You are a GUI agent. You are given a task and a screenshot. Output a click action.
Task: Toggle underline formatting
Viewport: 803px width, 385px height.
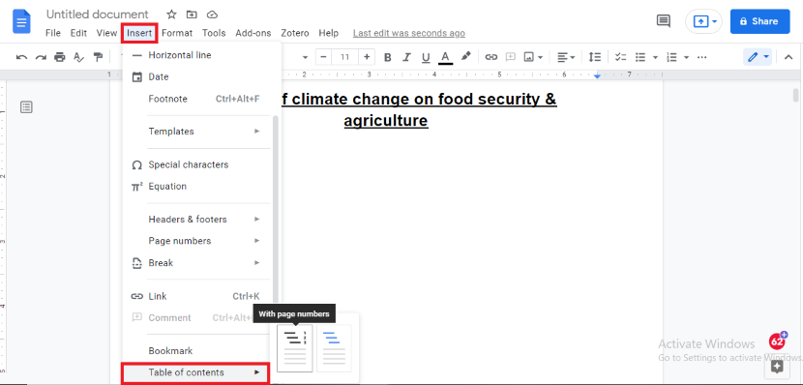pos(426,57)
